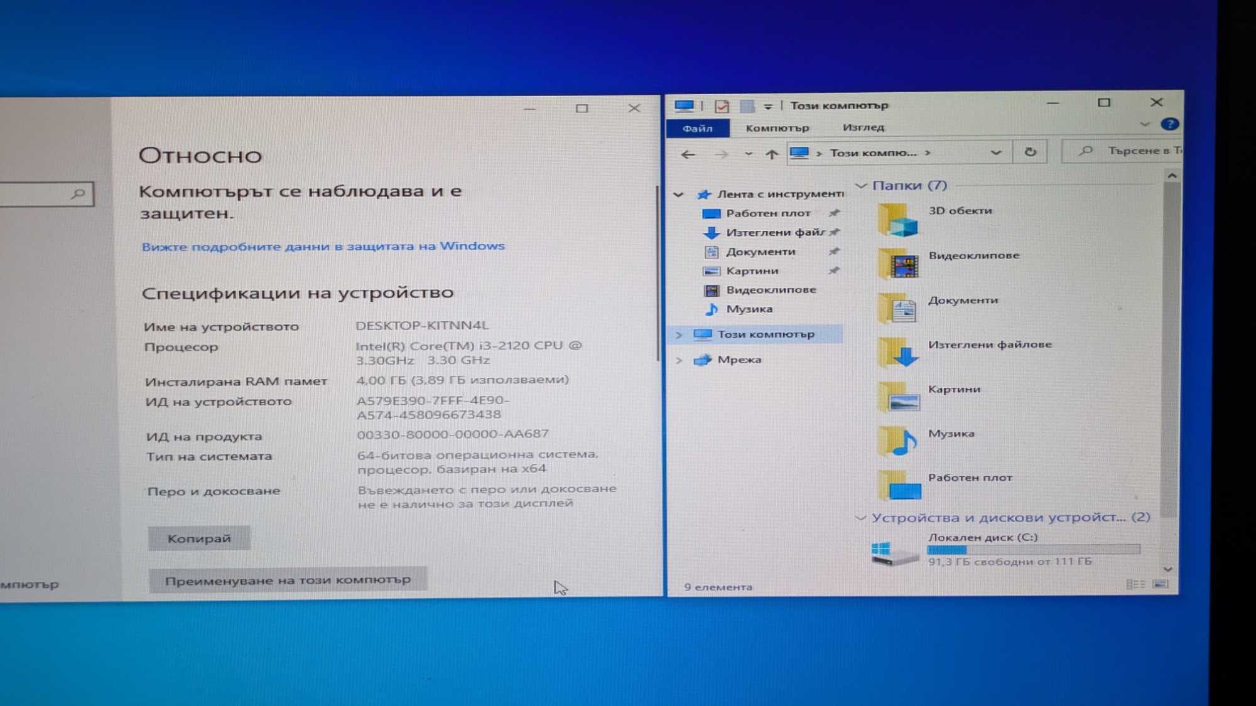Viewport: 1256px width, 706px height.
Task: Click the search magnifier in Settings sidebar
Action: click(x=78, y=194)
